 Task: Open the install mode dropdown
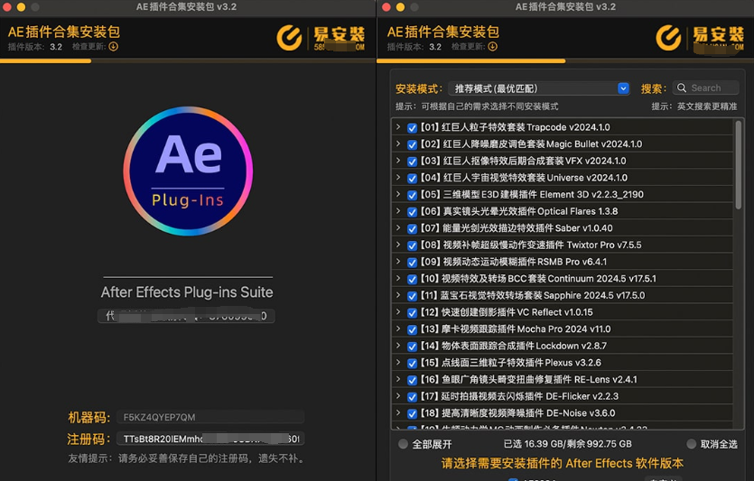coord(539,88)
